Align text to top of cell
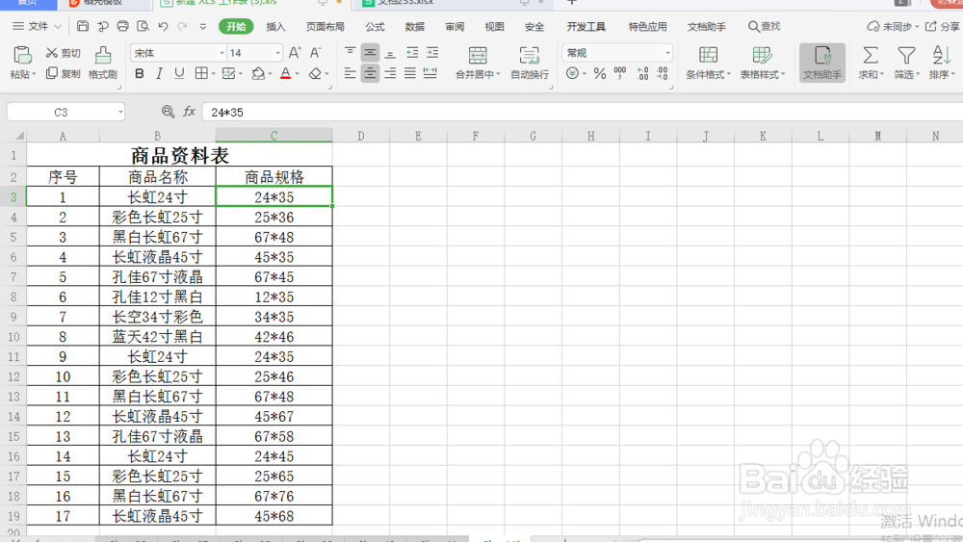This screenshot has height=542, width=963. (x=350, y=53)
